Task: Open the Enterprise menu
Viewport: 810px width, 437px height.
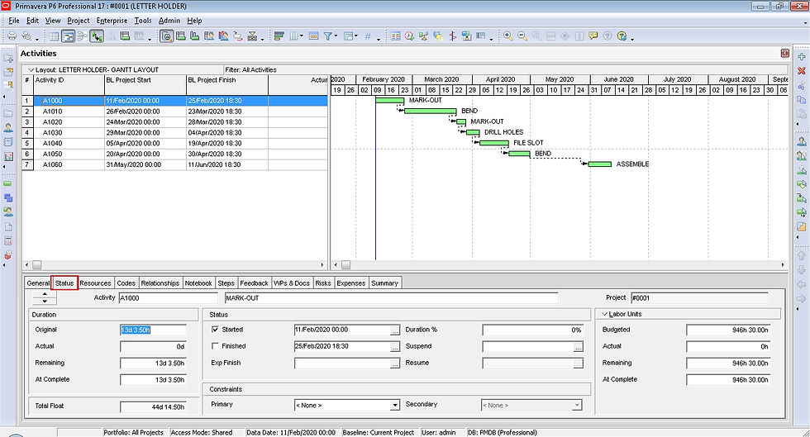Action: tap(112, 21)
